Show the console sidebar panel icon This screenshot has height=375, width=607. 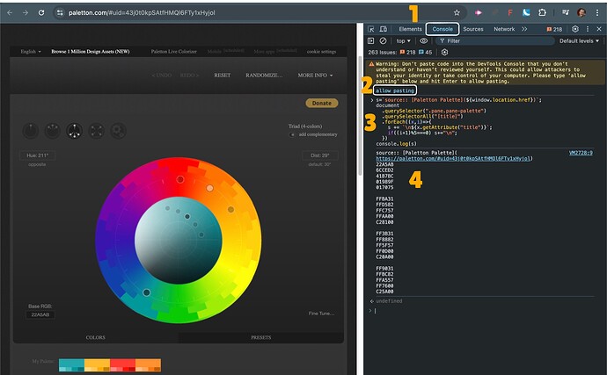[x=371, y=40]
